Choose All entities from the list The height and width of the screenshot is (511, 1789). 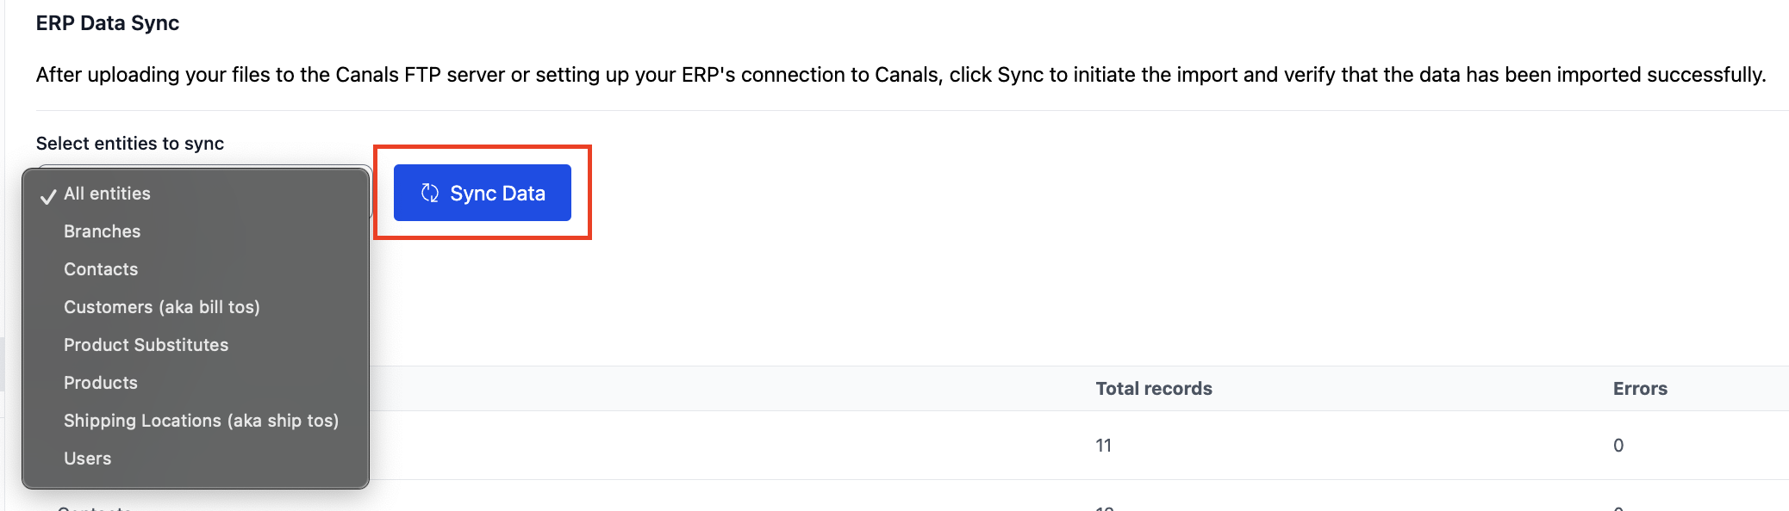[196, 194]
